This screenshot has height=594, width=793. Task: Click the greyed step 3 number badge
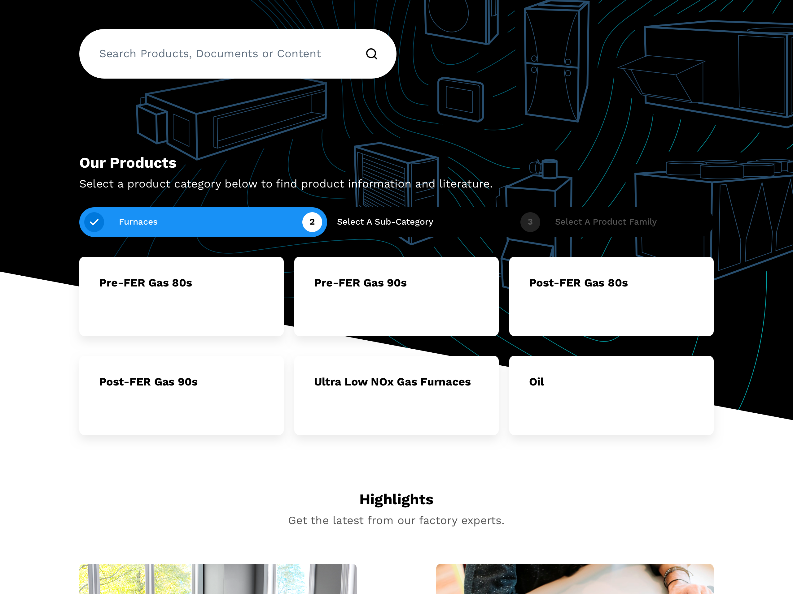(x=530, y=222)
